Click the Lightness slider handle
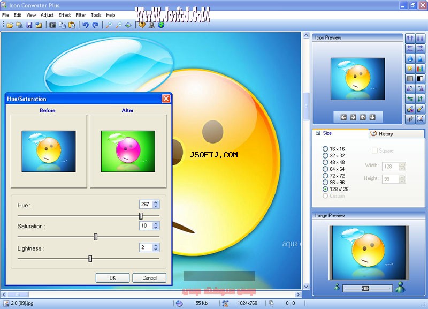The width and height of the screenshot is (428, 309). coord(90,259)
